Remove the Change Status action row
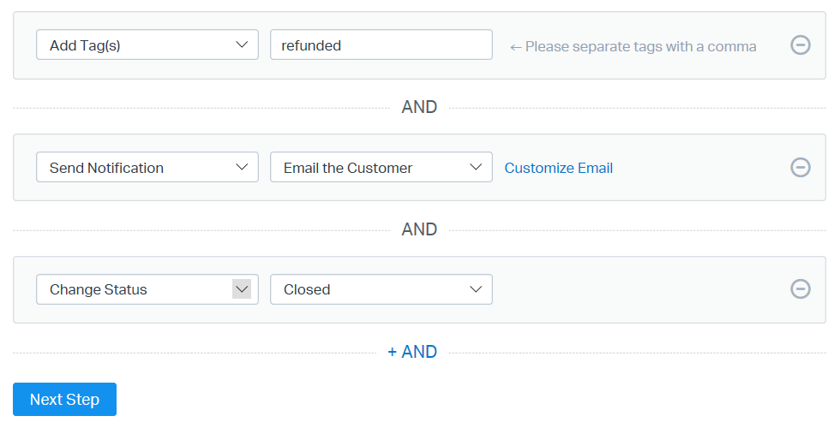 coord(800,289)
